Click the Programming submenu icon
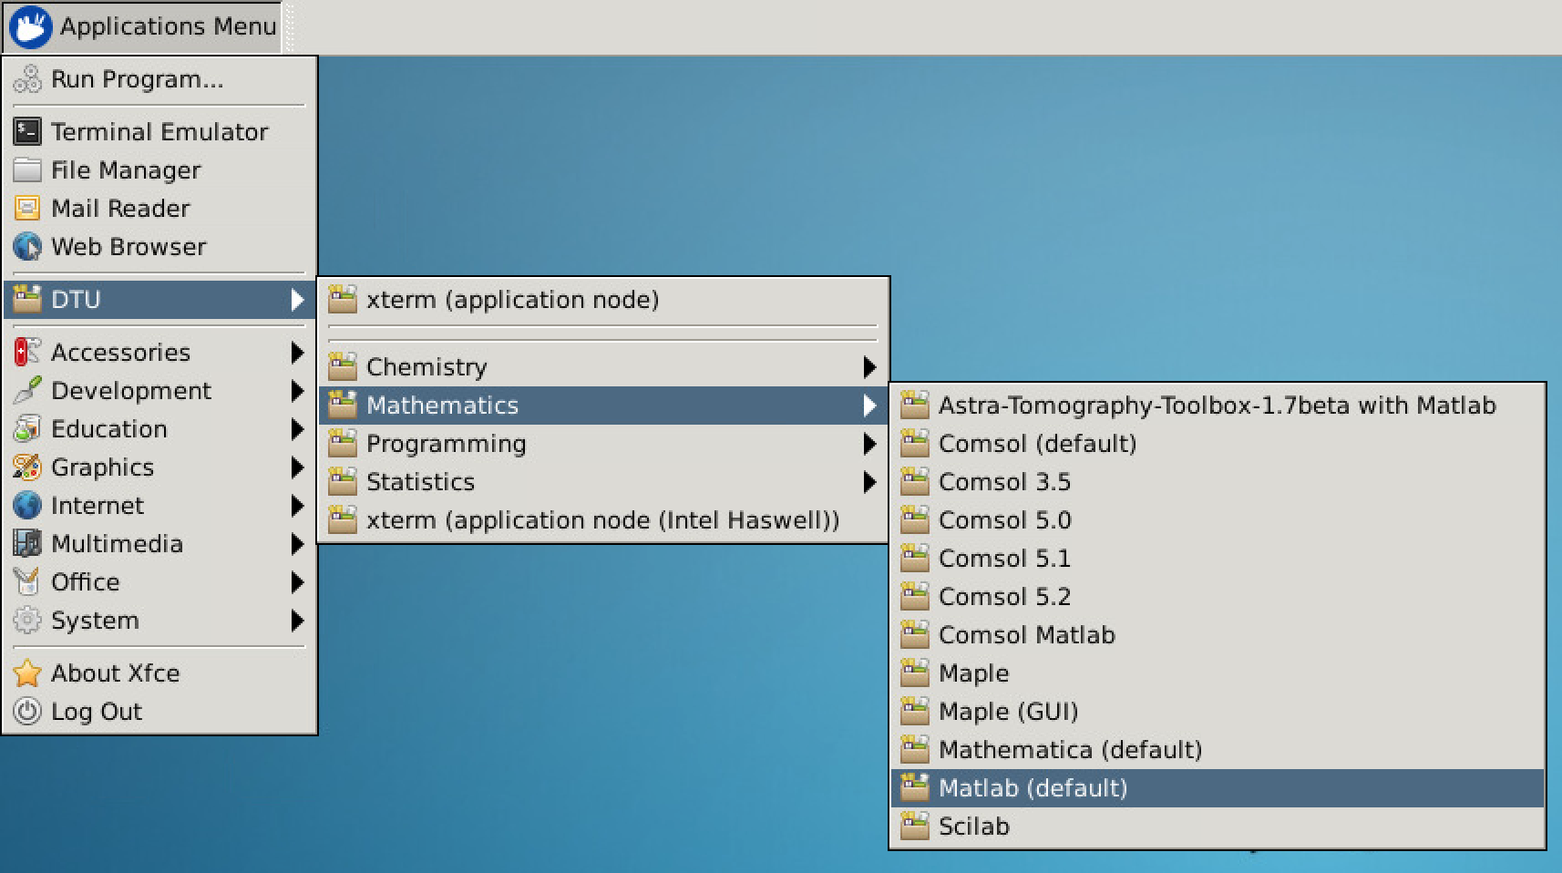The width and height of the screenshot is (1562, 873). [343, 444]
